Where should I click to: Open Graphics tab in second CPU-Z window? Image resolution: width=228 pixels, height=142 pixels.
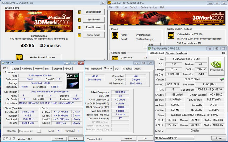click(127, 68)
